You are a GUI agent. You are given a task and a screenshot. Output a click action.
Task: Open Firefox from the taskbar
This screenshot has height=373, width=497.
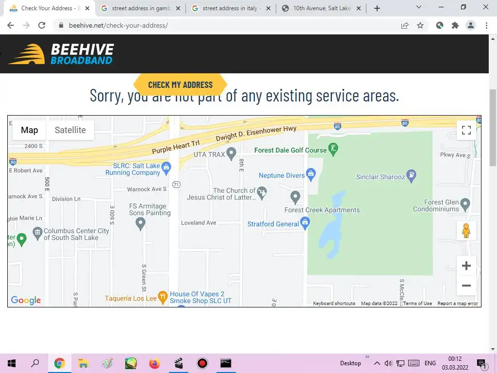click(154, 363)
